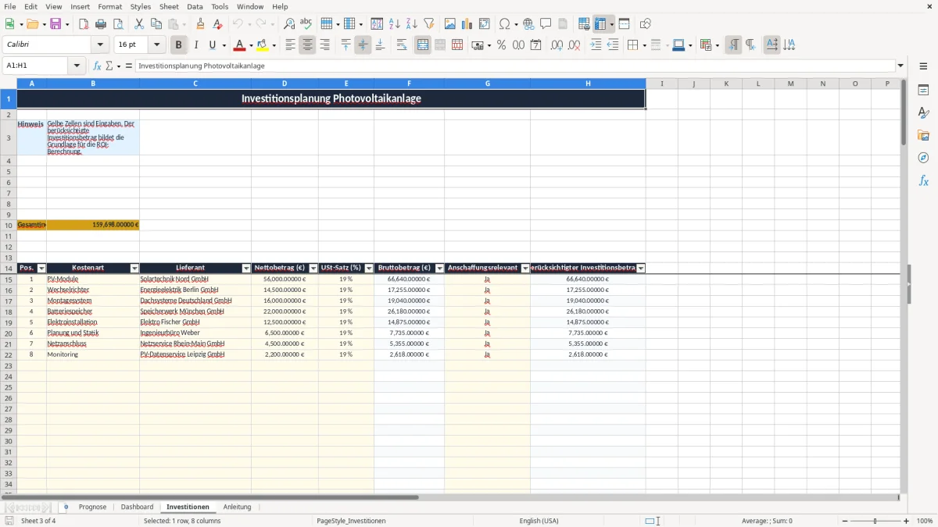This screenshot has width=938, height=527.
Task: Add a decimal place
Action: click(x=557, y=45)
